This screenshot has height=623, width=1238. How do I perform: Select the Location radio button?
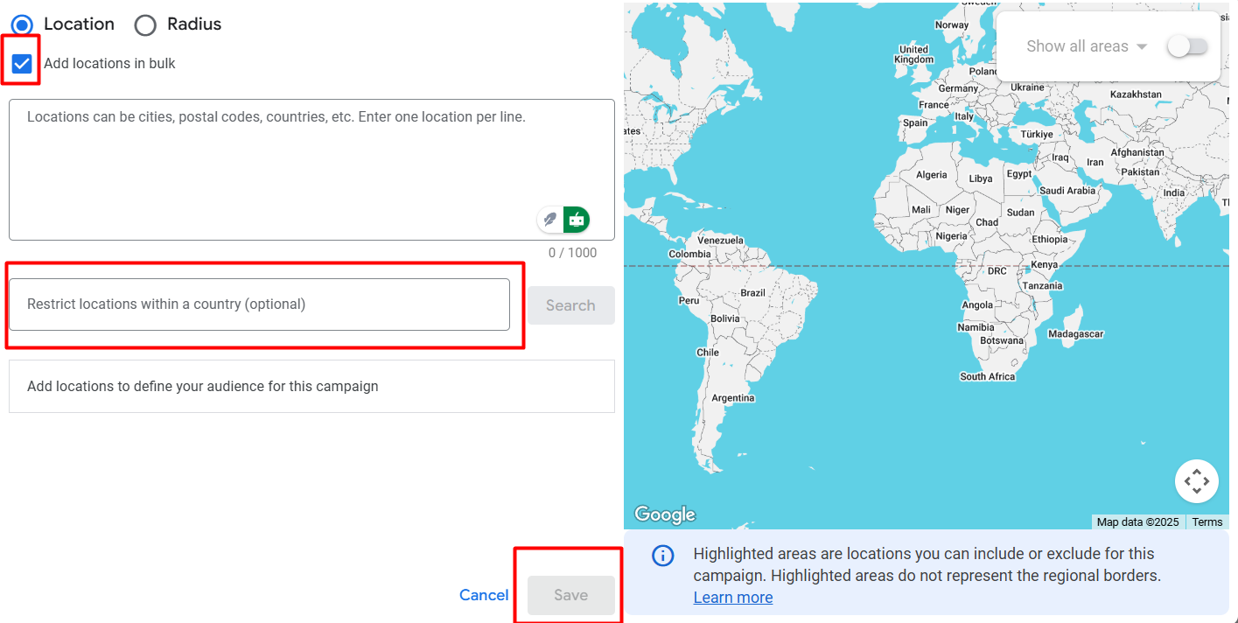[x=23, y=24]
